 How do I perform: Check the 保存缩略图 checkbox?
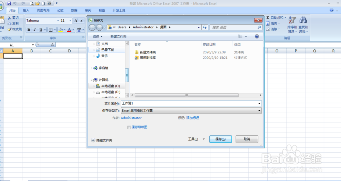(129, 127)
